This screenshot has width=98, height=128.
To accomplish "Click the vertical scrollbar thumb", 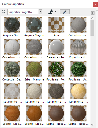I will (92, 28).
